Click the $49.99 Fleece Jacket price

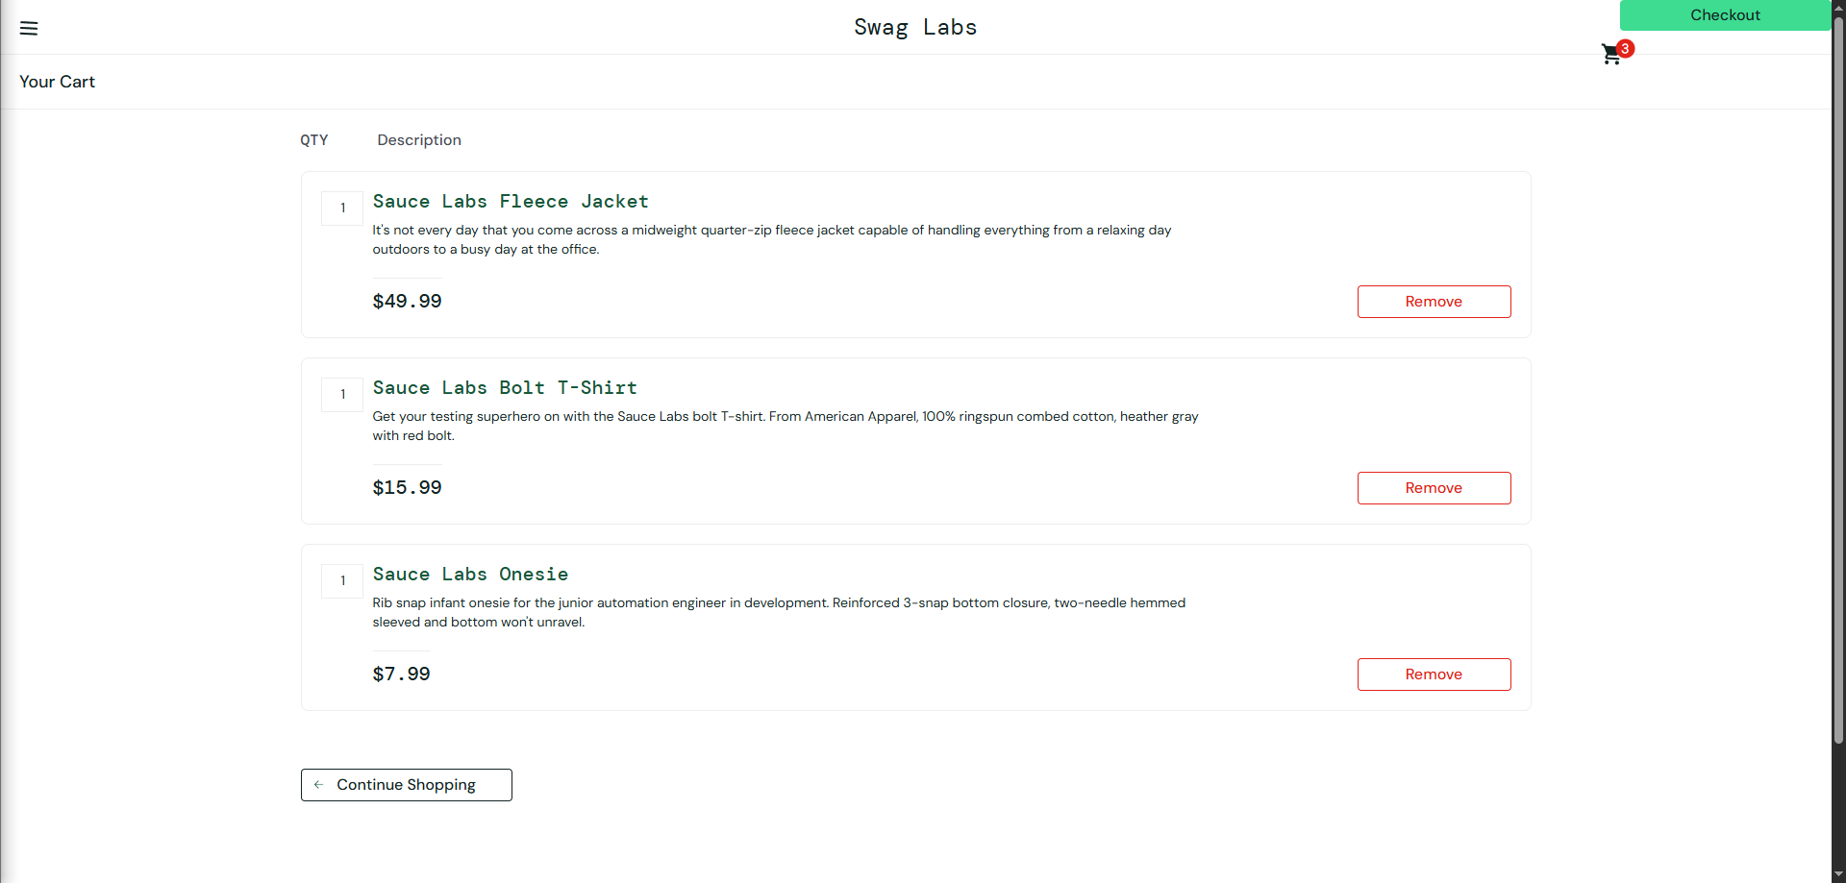click(407, 302)
